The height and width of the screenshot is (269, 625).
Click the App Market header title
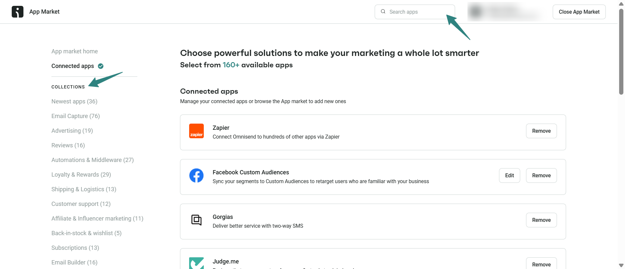pyautogui.click(x=44, y=12)
